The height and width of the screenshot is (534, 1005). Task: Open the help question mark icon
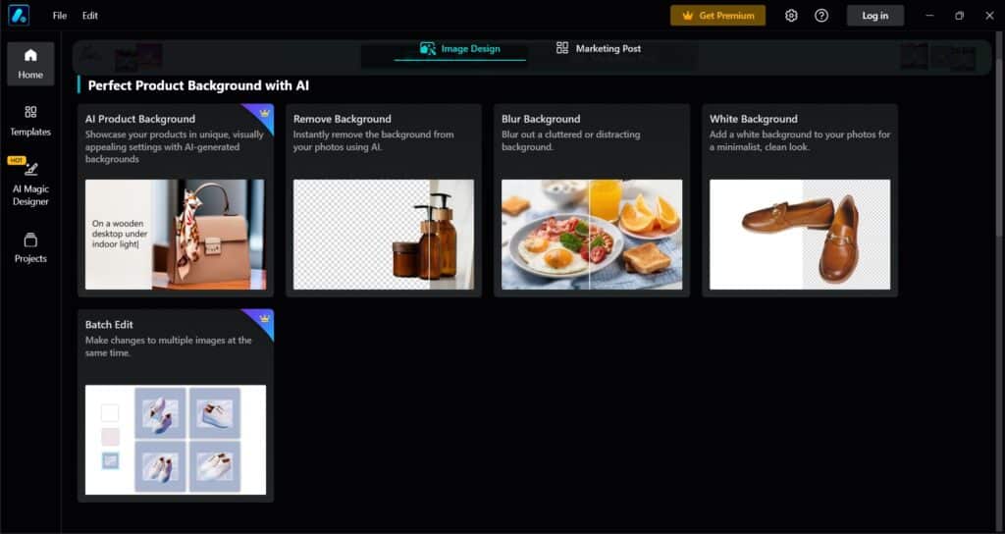pos(821,16)
